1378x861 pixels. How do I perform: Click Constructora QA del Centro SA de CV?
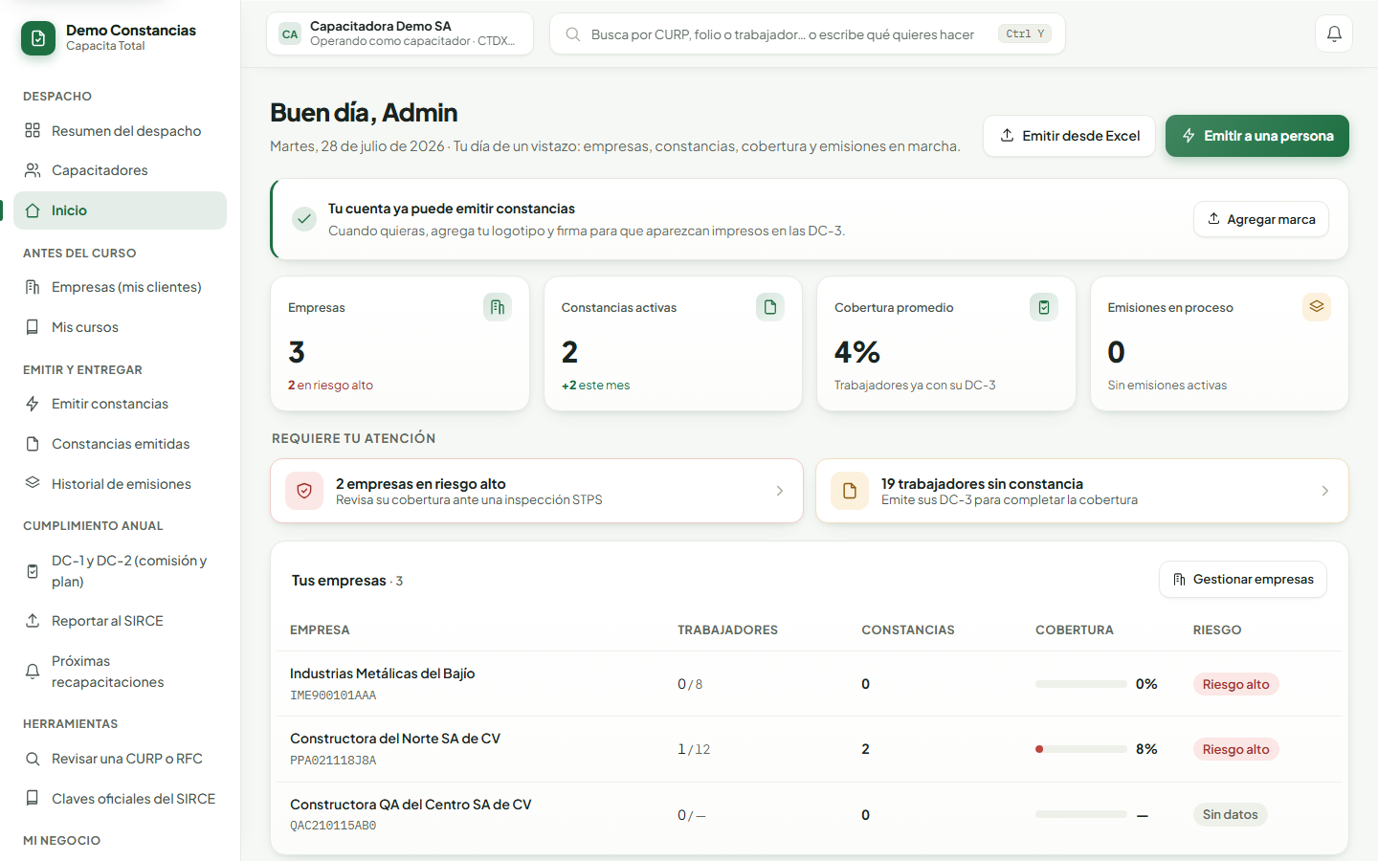click(411, 805)
